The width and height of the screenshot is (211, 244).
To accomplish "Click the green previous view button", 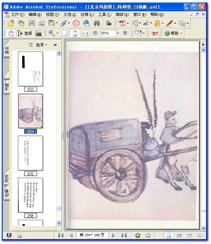I will tap(138, 235).
